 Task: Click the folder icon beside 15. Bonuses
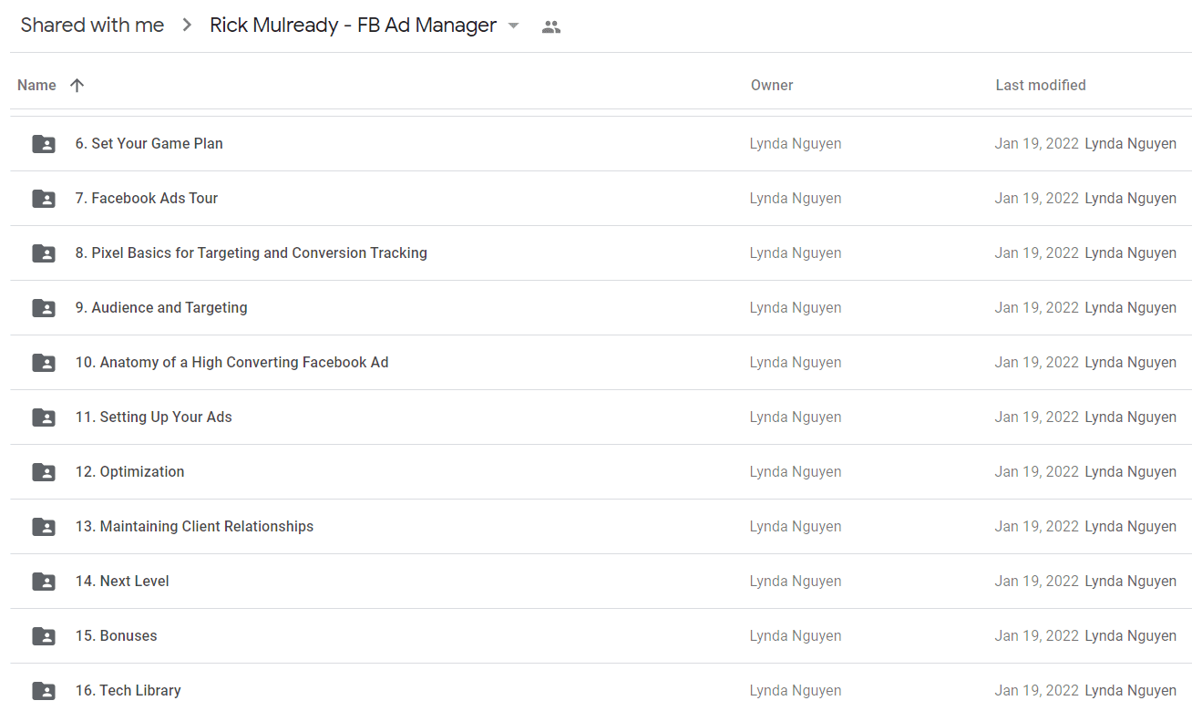coord(44,636)
